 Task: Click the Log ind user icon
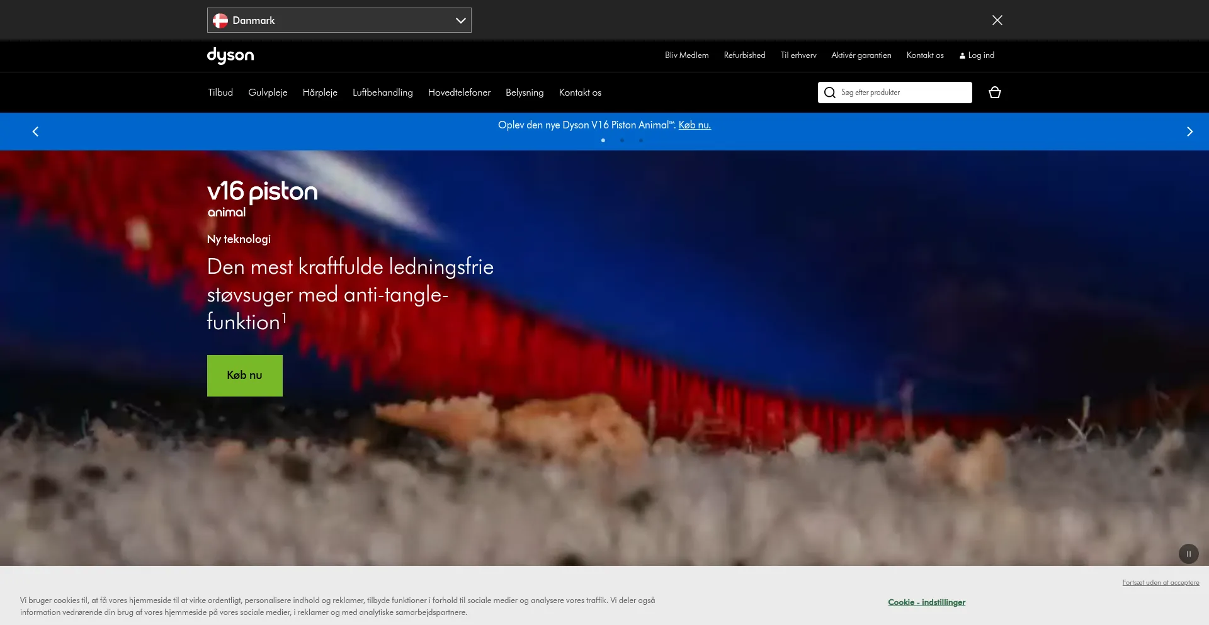coord(962,55)
